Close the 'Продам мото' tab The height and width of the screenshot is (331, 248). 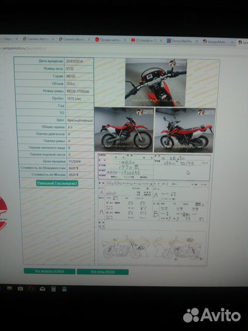coord(125,40)
